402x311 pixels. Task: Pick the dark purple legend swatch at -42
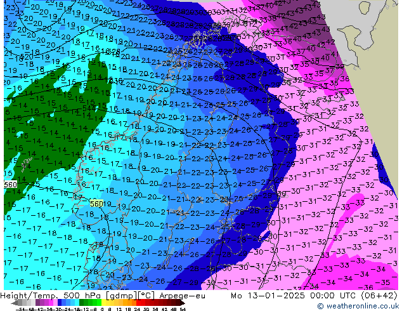tap(37, 302)
